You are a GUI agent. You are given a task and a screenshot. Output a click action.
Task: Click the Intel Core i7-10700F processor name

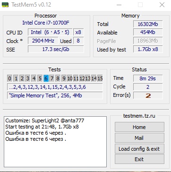point(46,23)
